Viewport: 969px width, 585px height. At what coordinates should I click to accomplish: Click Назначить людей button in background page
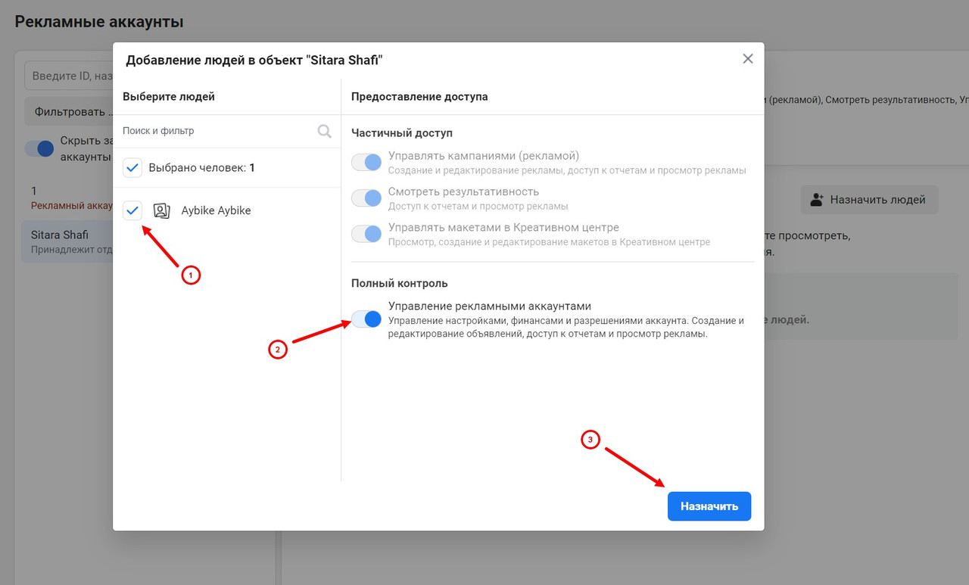(869, 200)
